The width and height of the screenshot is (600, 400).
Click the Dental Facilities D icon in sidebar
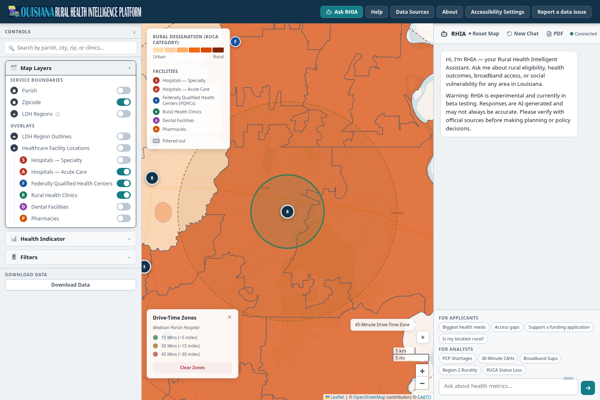point(23,207)
